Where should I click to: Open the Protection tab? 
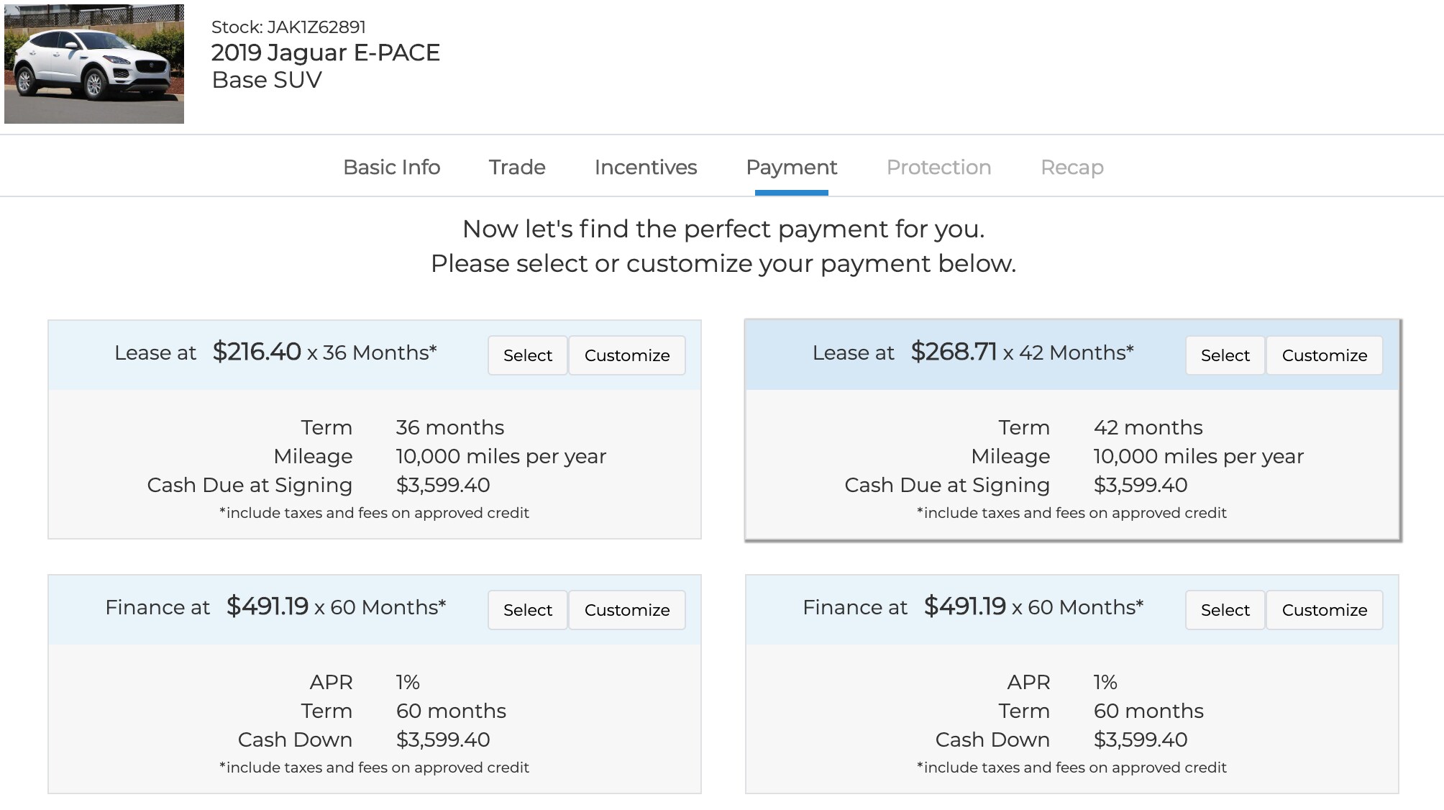click(x=938, y=167)
